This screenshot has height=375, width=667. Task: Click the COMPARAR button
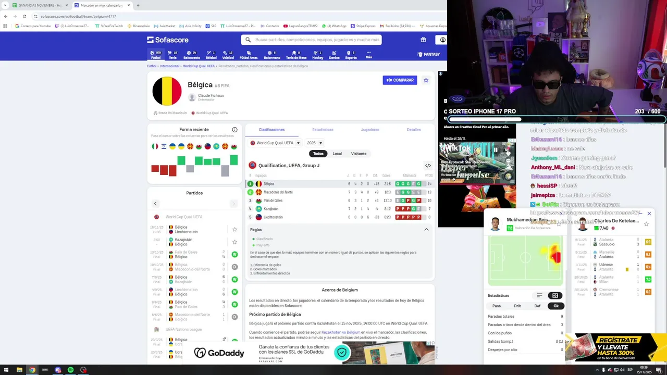(x=400, y=80)
